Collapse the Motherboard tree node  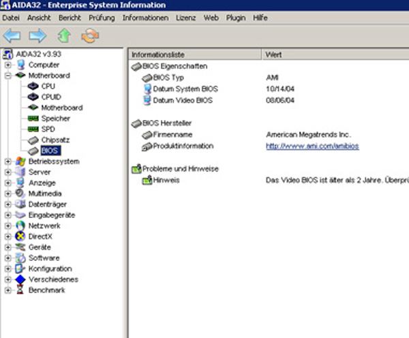[x=8, y=76]
